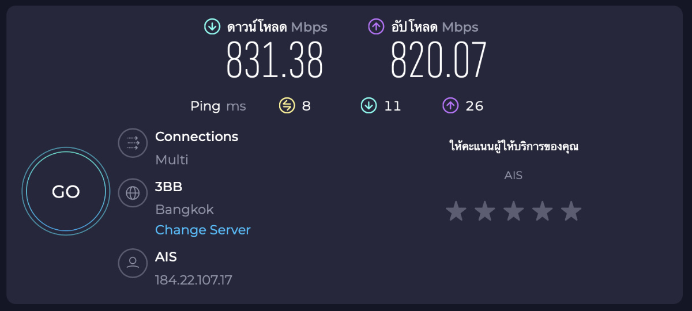Click the purple upload ping icon
The width and height of the screenshot is (692, 311).
pos(450,105)
